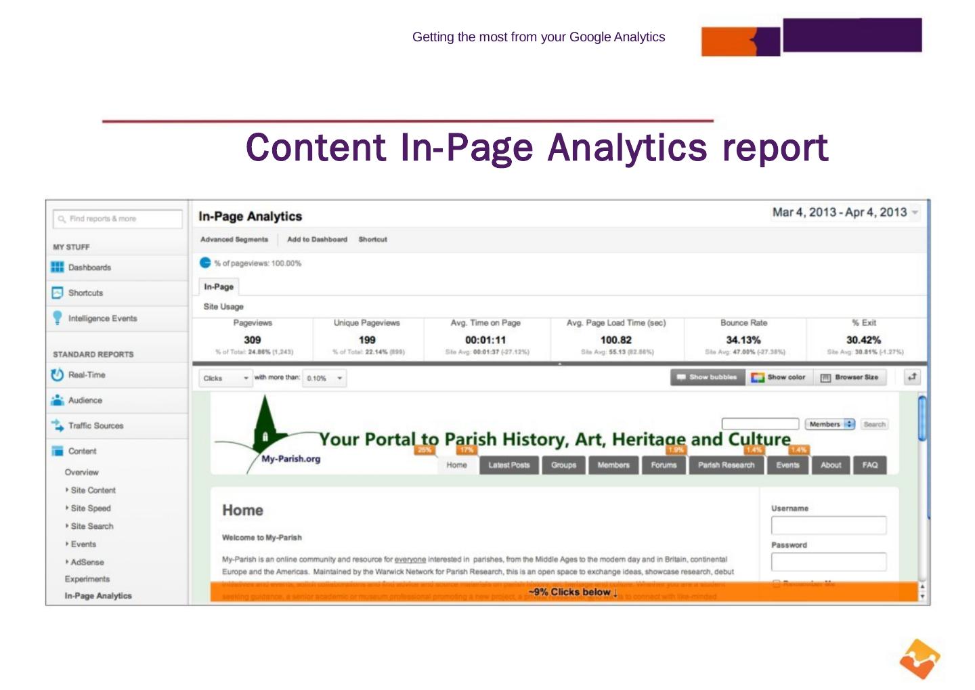Click the Intelligence Events lightbulb icon
975x690 pixels.
[x=58, y=318]
